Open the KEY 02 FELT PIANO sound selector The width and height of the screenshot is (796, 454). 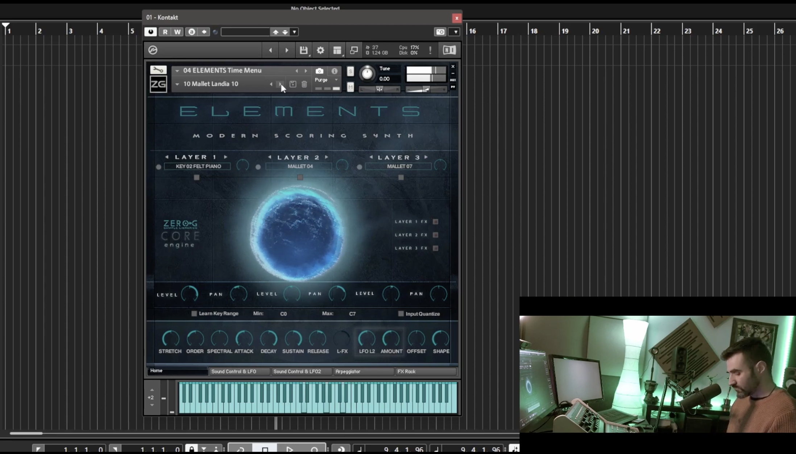point(198,166)
